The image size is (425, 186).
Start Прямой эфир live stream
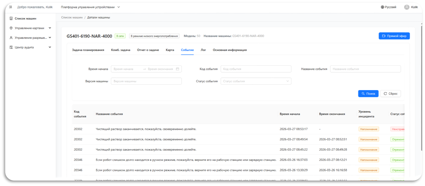[394, 36]
